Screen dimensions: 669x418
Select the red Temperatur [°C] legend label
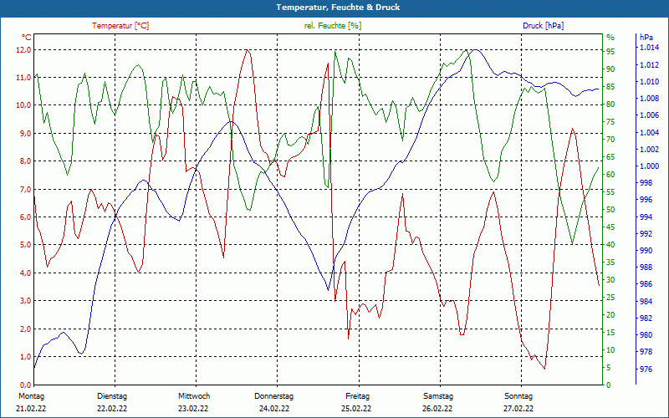120,26
